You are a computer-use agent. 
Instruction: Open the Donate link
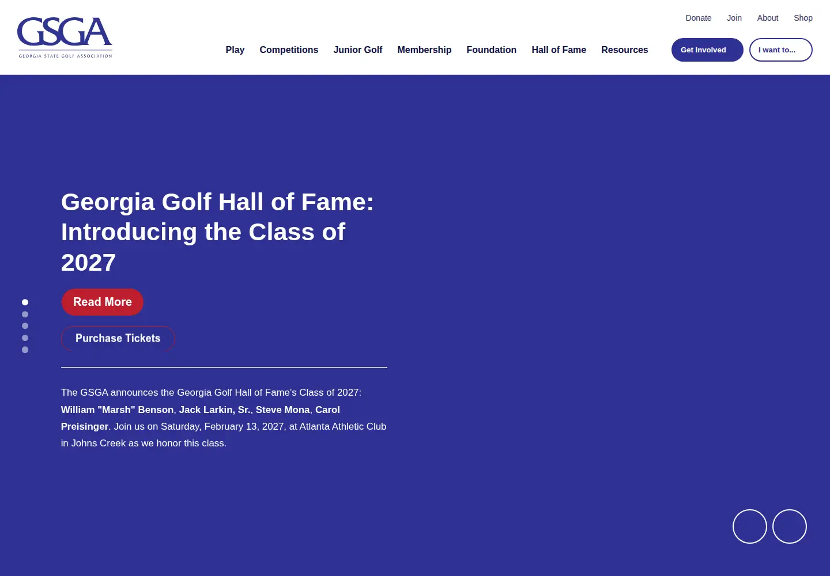pyautogui.click(x=698, y=18)
